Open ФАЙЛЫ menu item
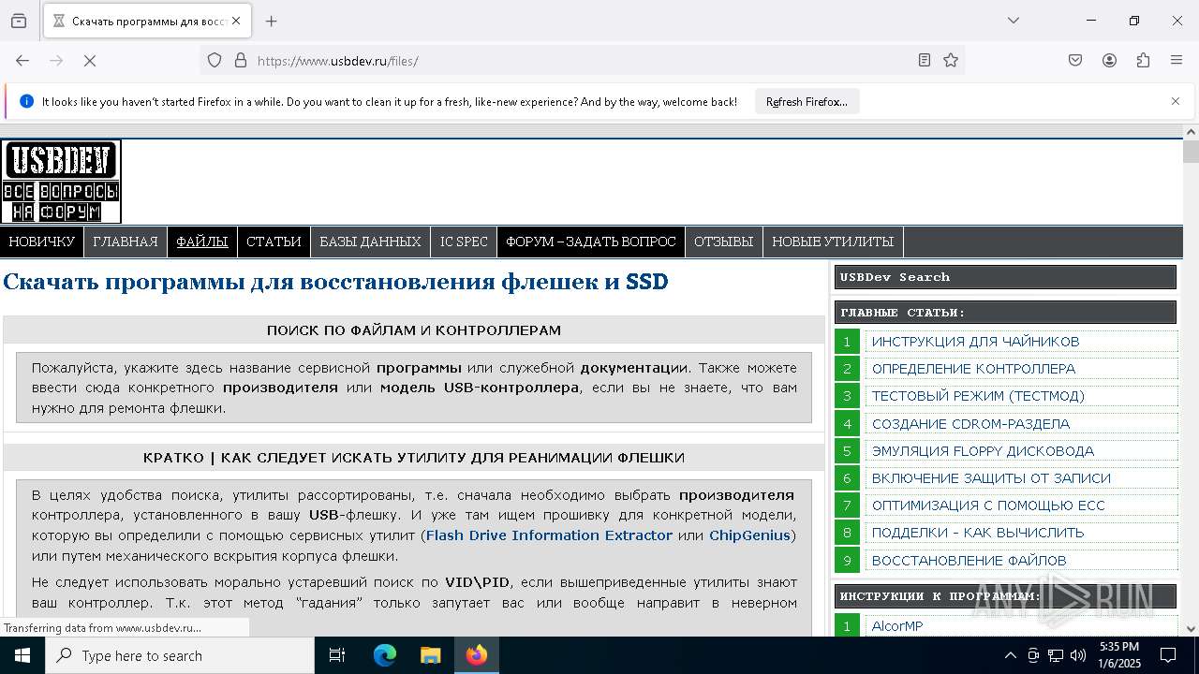The image size is (1199, 674). click(x=202, y=242)
